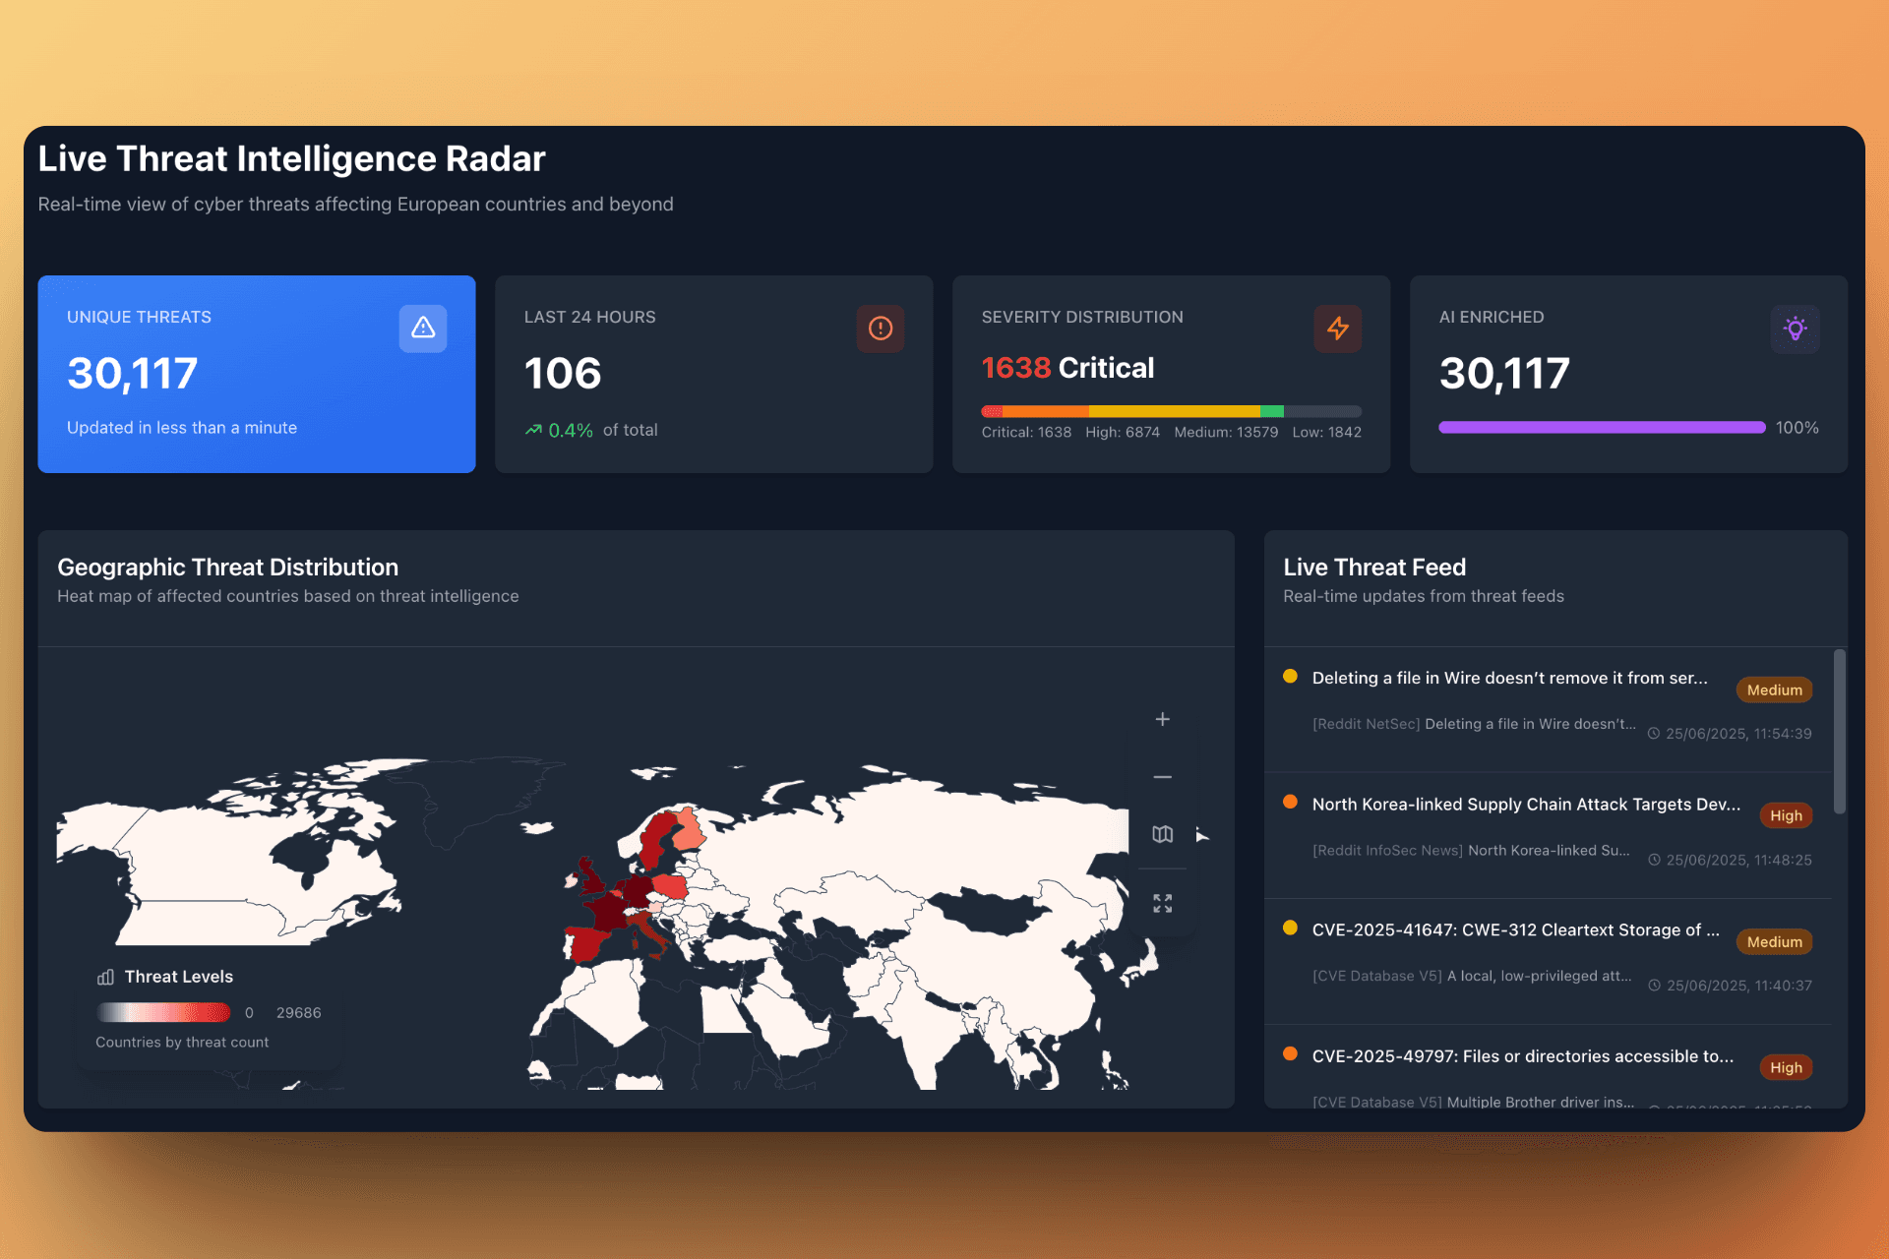The width and height of the screenshot is (1889, 1259).
Task: Select the map style icon on the map toolbar
Action: pos(1162,833)
